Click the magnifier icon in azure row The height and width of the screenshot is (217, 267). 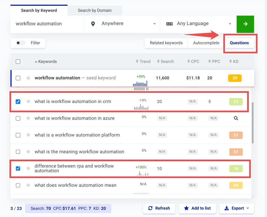(x=236, y=118)
